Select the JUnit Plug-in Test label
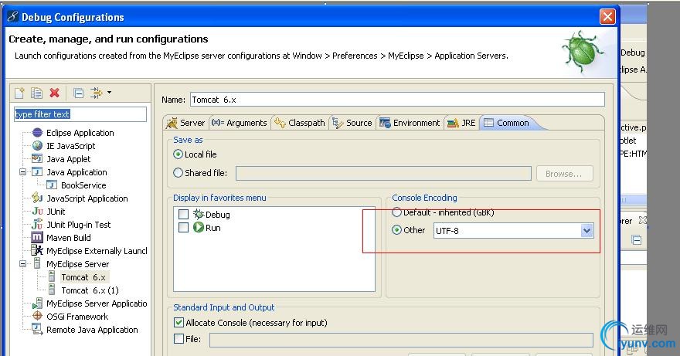Viewport: 680px width, 356px height. 79,225
